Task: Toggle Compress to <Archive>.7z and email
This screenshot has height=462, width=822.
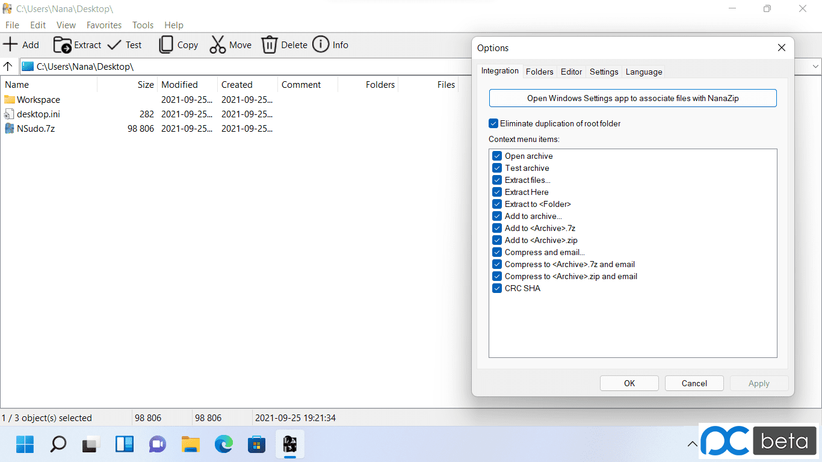Action: tap(497, 264)
